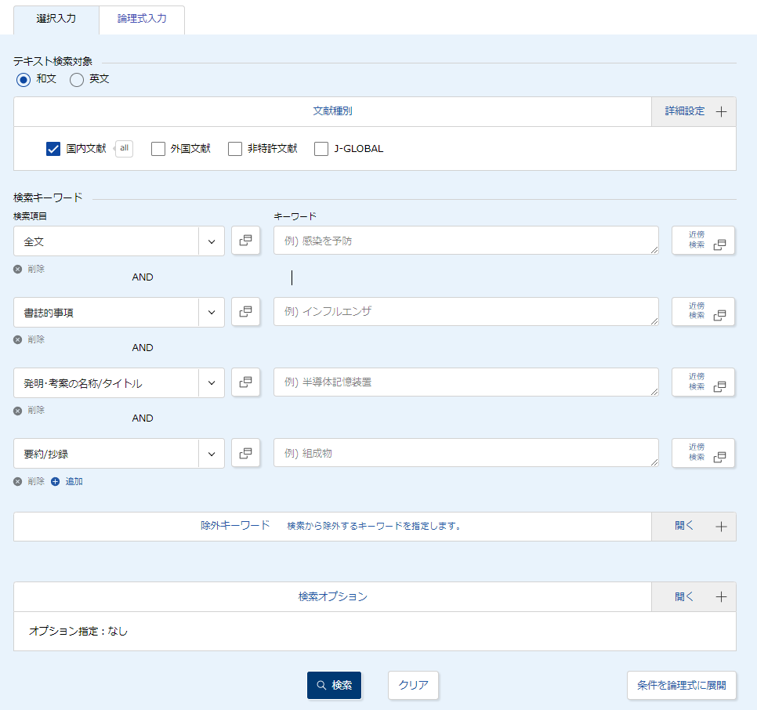757x710 pixels.
Task: Check the J-GLOBAL checkbox
Action: coord(321,149)
